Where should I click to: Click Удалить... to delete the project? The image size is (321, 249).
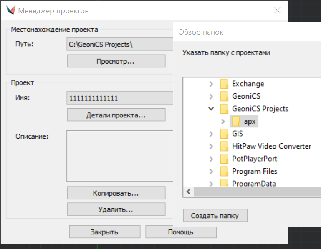tap(116, 209)
